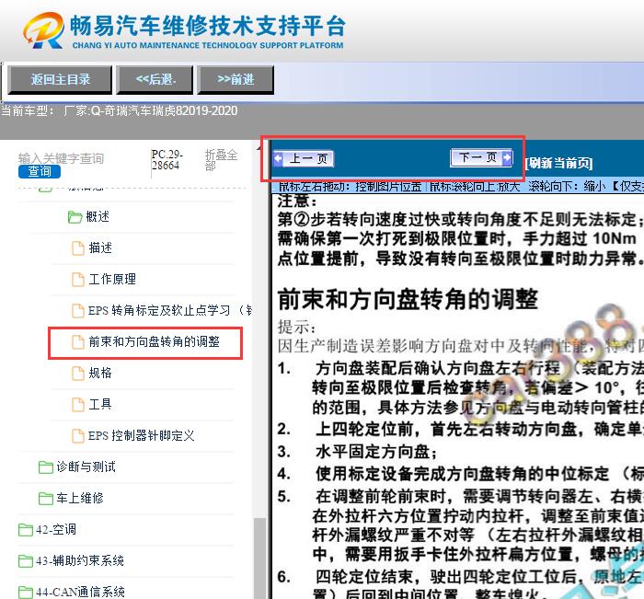
Task: Click 返回主目录 button
Action: 60,79
